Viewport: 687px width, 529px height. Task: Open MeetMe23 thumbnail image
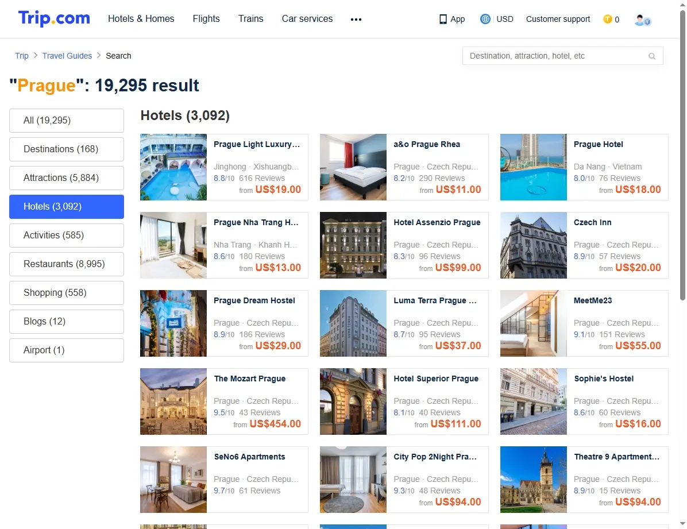(x=533, y=323)
